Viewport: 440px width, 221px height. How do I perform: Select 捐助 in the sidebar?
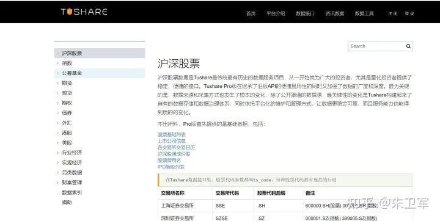(67, 203)
